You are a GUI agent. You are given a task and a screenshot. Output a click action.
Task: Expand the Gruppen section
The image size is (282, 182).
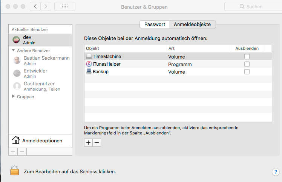click(x=14, y=97)
